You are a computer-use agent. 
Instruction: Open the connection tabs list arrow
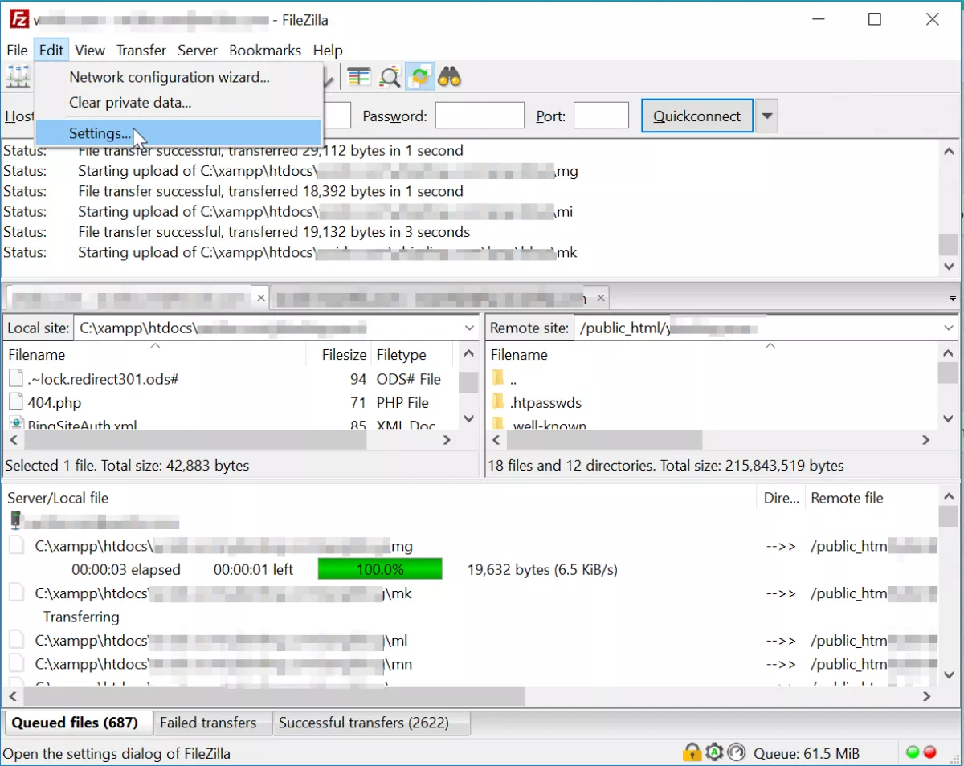[953, 299]
